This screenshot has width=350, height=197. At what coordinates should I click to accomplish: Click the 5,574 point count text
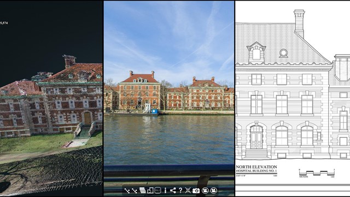[x=4, y=23]
